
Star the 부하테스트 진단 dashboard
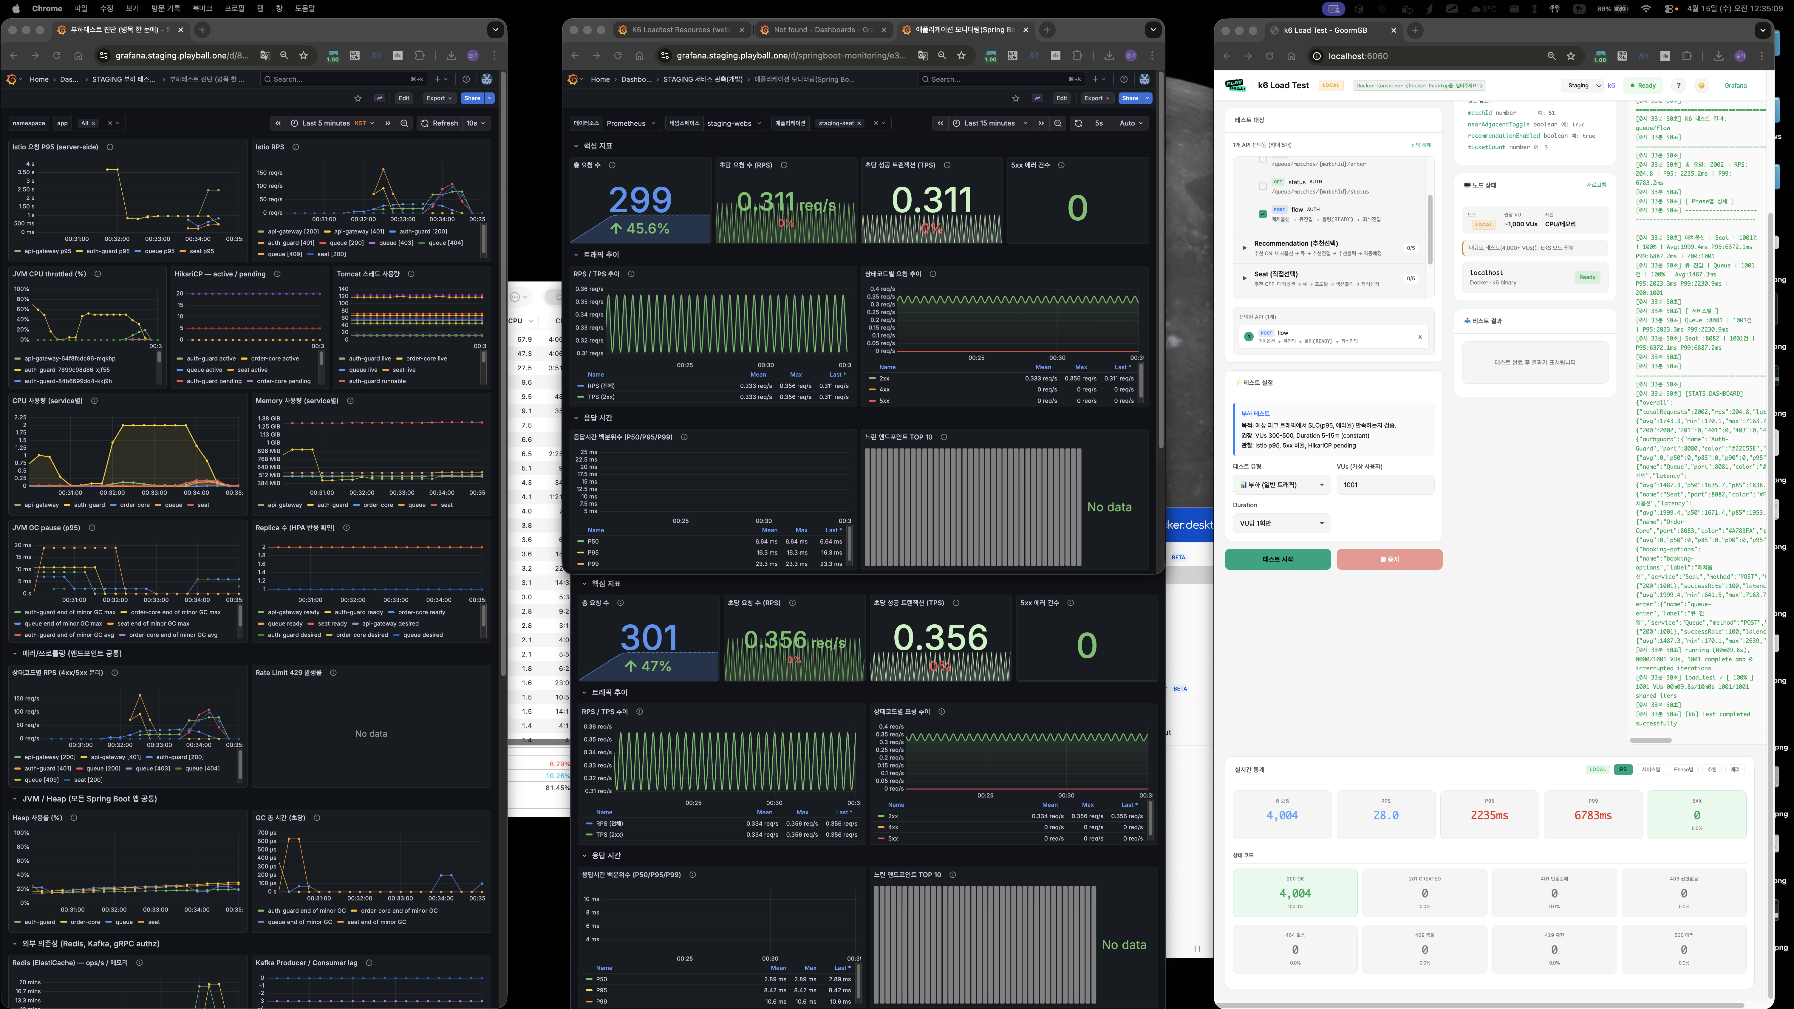coord(358,98)
